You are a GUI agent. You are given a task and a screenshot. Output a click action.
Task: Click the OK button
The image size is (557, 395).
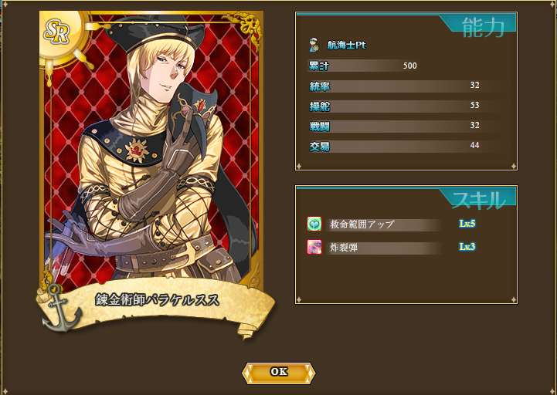pos(278,373)
